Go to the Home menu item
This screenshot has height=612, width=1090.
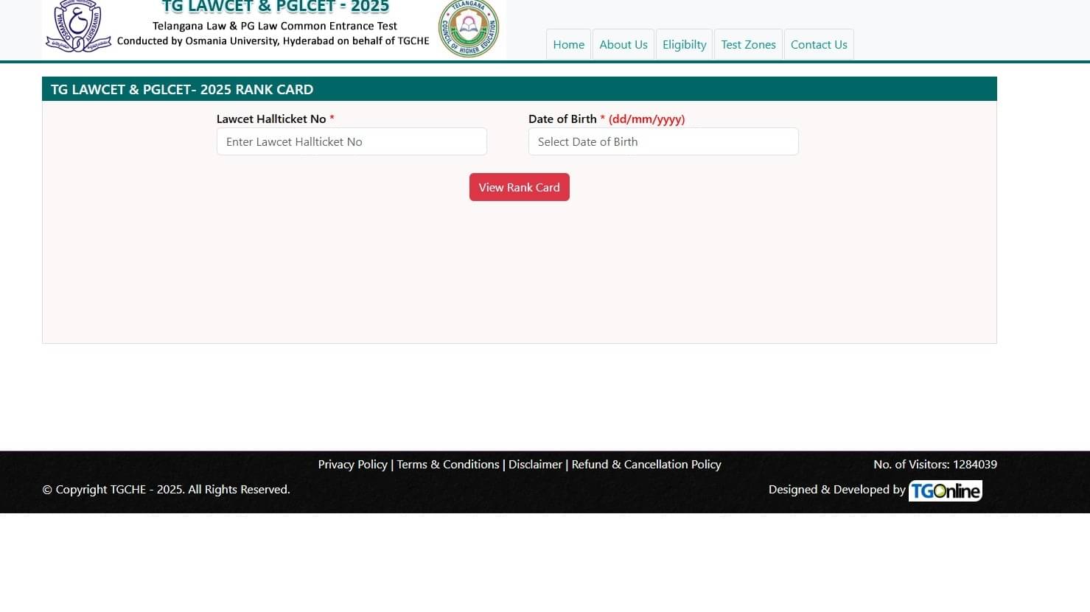point(568,44)
